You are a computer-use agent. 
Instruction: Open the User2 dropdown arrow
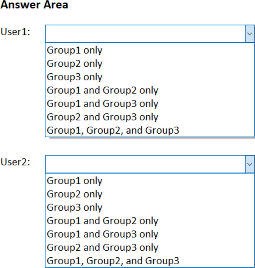coord(250,164)
